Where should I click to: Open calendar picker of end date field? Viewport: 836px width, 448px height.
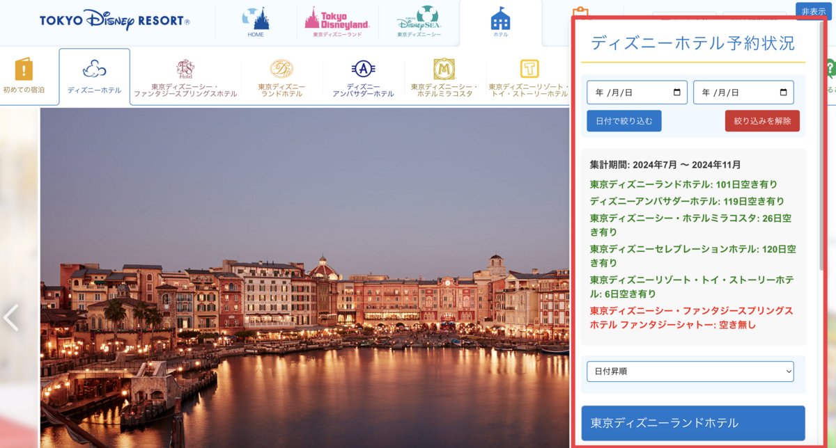coord(784,93)
